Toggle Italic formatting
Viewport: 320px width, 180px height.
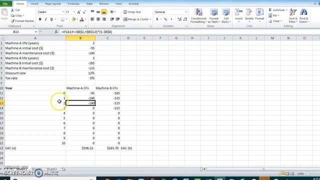click(45, 19)
